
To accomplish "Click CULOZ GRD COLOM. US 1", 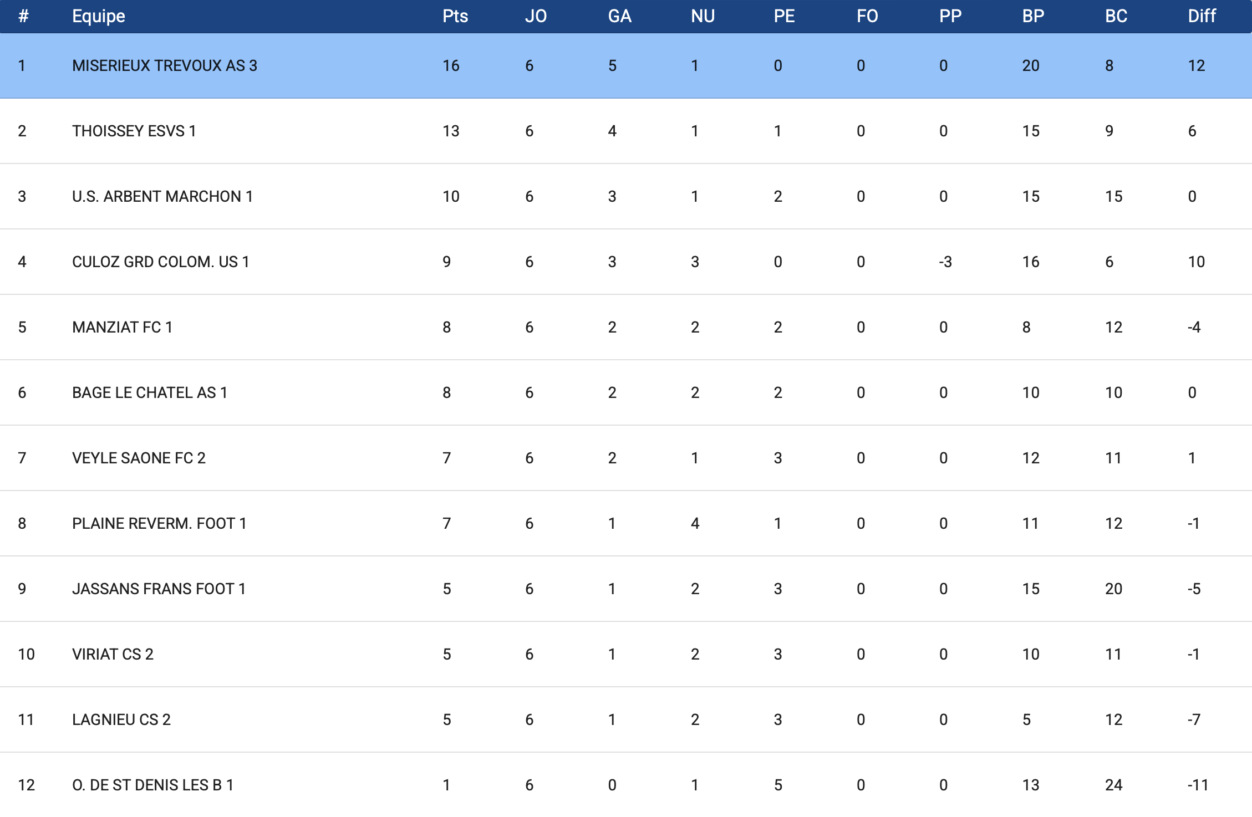I will (160, 262).
